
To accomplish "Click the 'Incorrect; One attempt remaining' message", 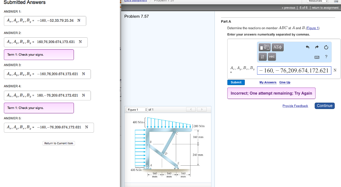I will tap(271, 93).
